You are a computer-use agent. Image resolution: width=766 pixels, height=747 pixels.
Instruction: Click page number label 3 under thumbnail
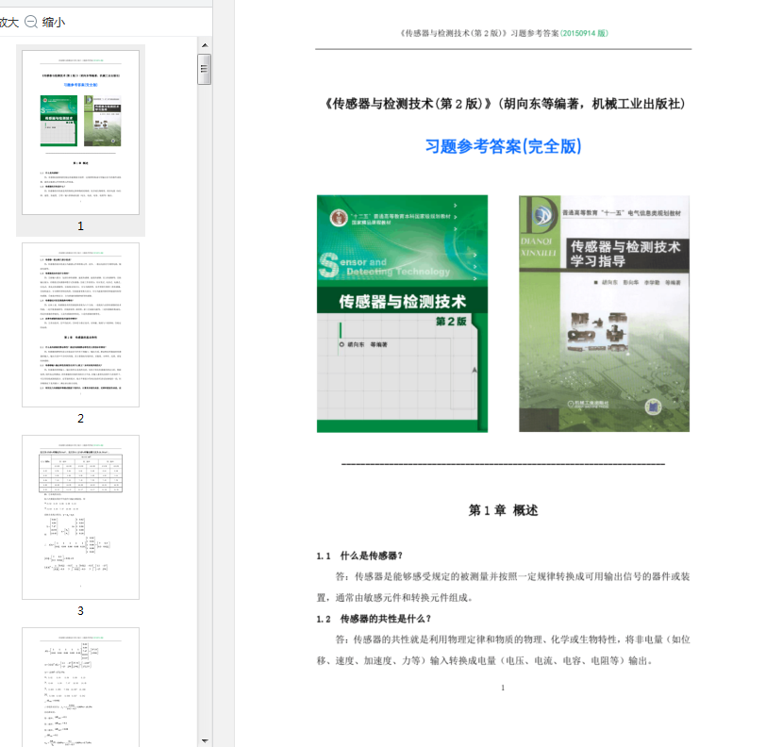pos(80,610)
